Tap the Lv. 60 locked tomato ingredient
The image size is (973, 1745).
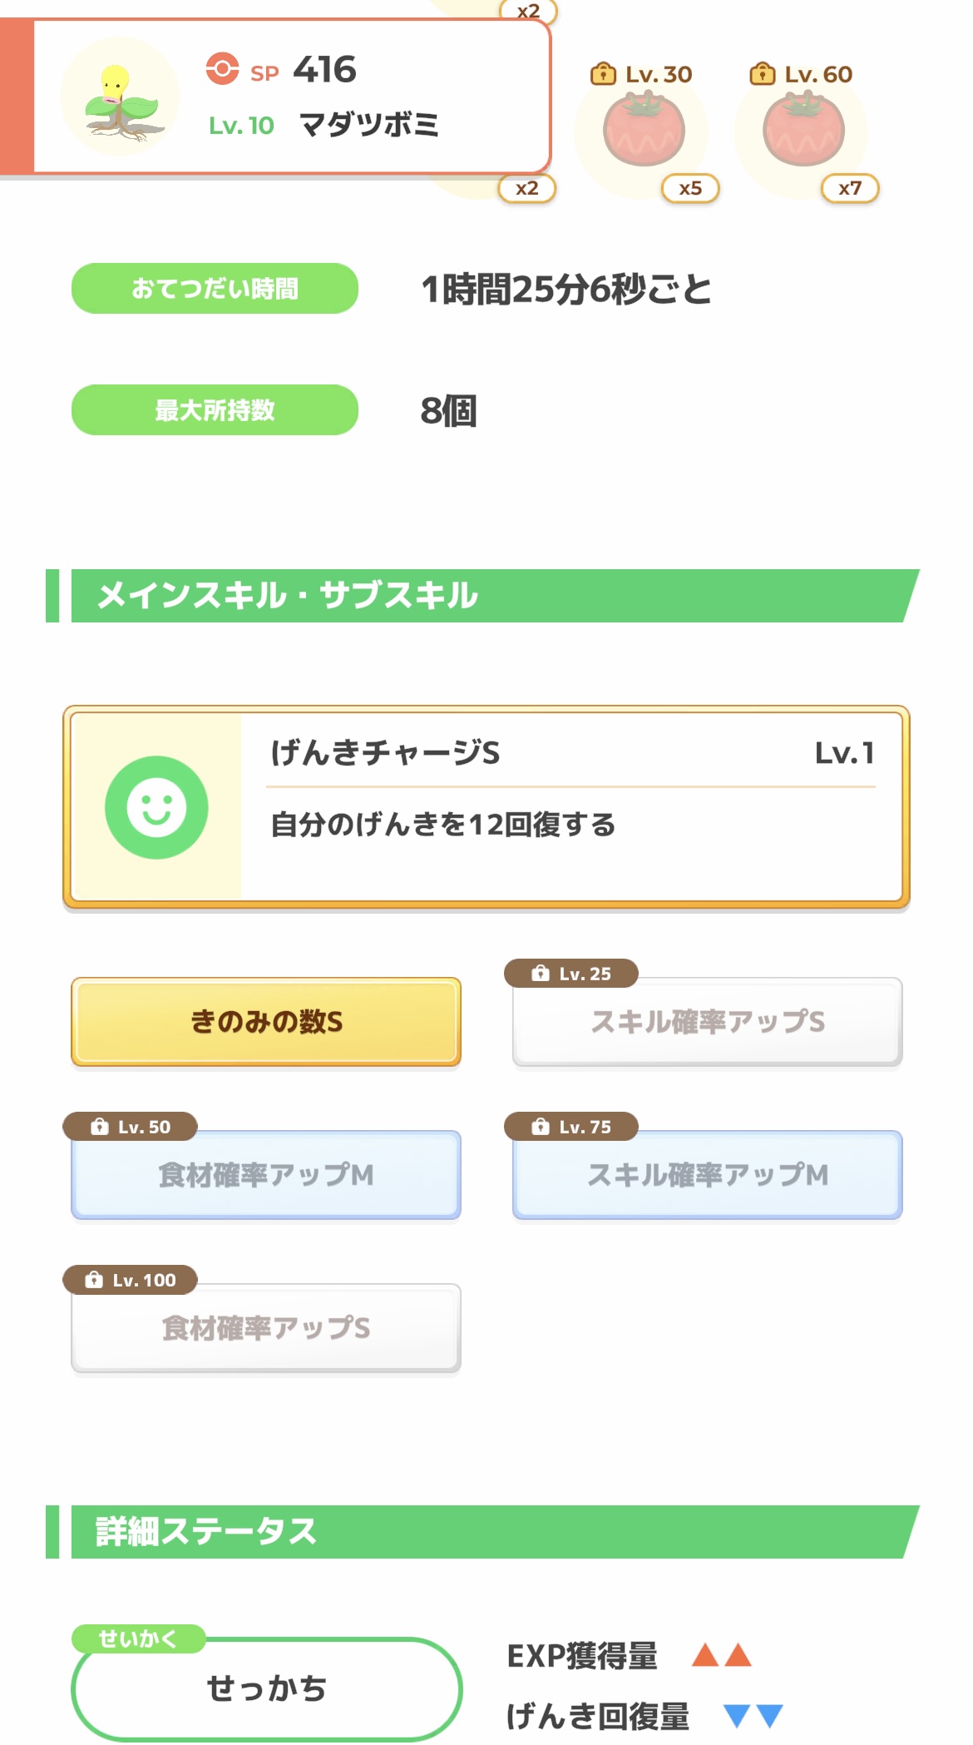coord(803,131)
